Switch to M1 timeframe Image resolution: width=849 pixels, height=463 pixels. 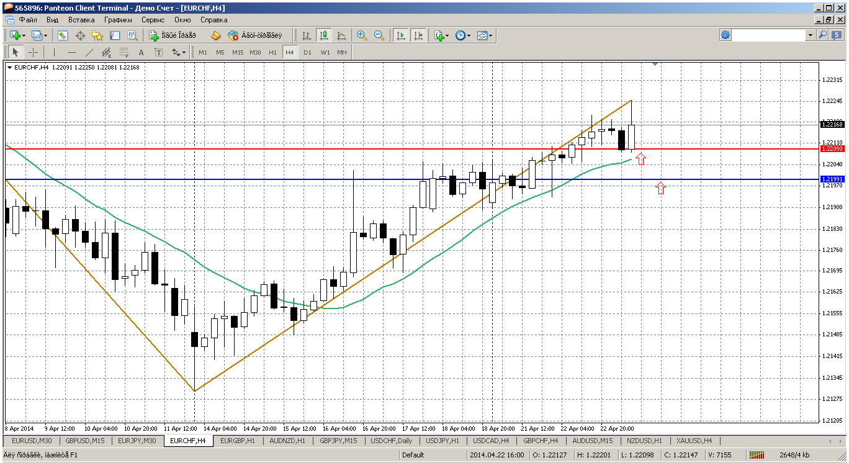coord(203,52)
